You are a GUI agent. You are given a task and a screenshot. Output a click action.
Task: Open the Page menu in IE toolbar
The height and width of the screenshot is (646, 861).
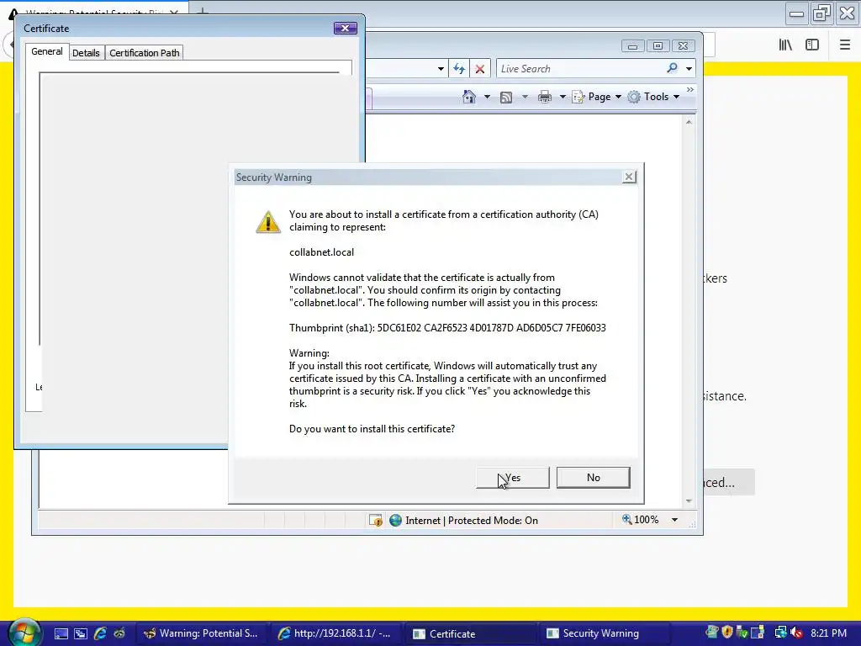click(x=597, y=97)
